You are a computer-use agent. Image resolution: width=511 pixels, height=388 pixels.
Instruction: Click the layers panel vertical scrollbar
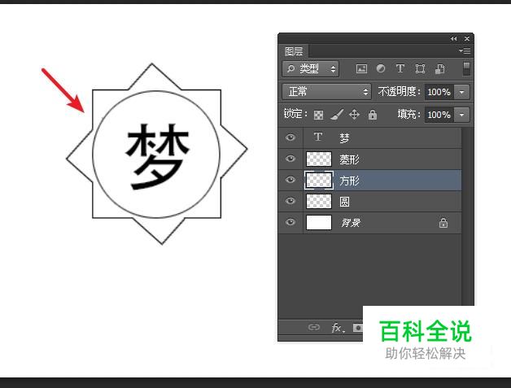point(468,216)
